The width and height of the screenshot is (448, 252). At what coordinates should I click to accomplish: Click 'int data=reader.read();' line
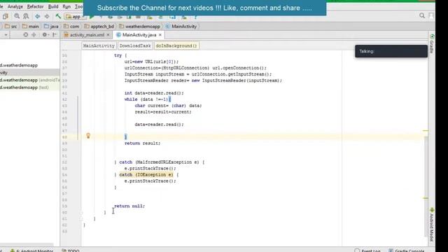(154, 93)
